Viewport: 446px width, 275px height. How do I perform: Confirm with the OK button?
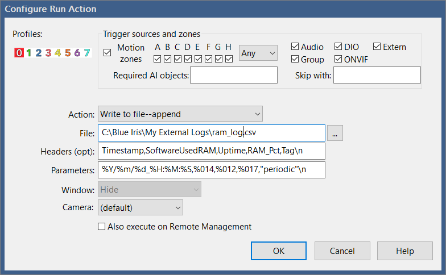pos(279,251)
